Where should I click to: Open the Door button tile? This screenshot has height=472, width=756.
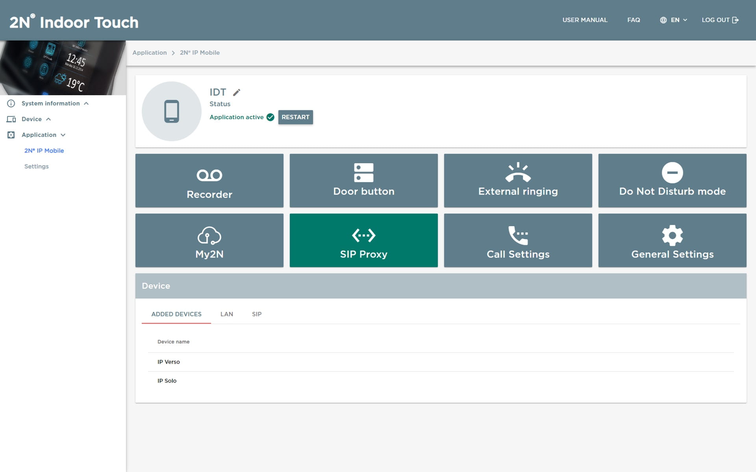coord(364,181)
